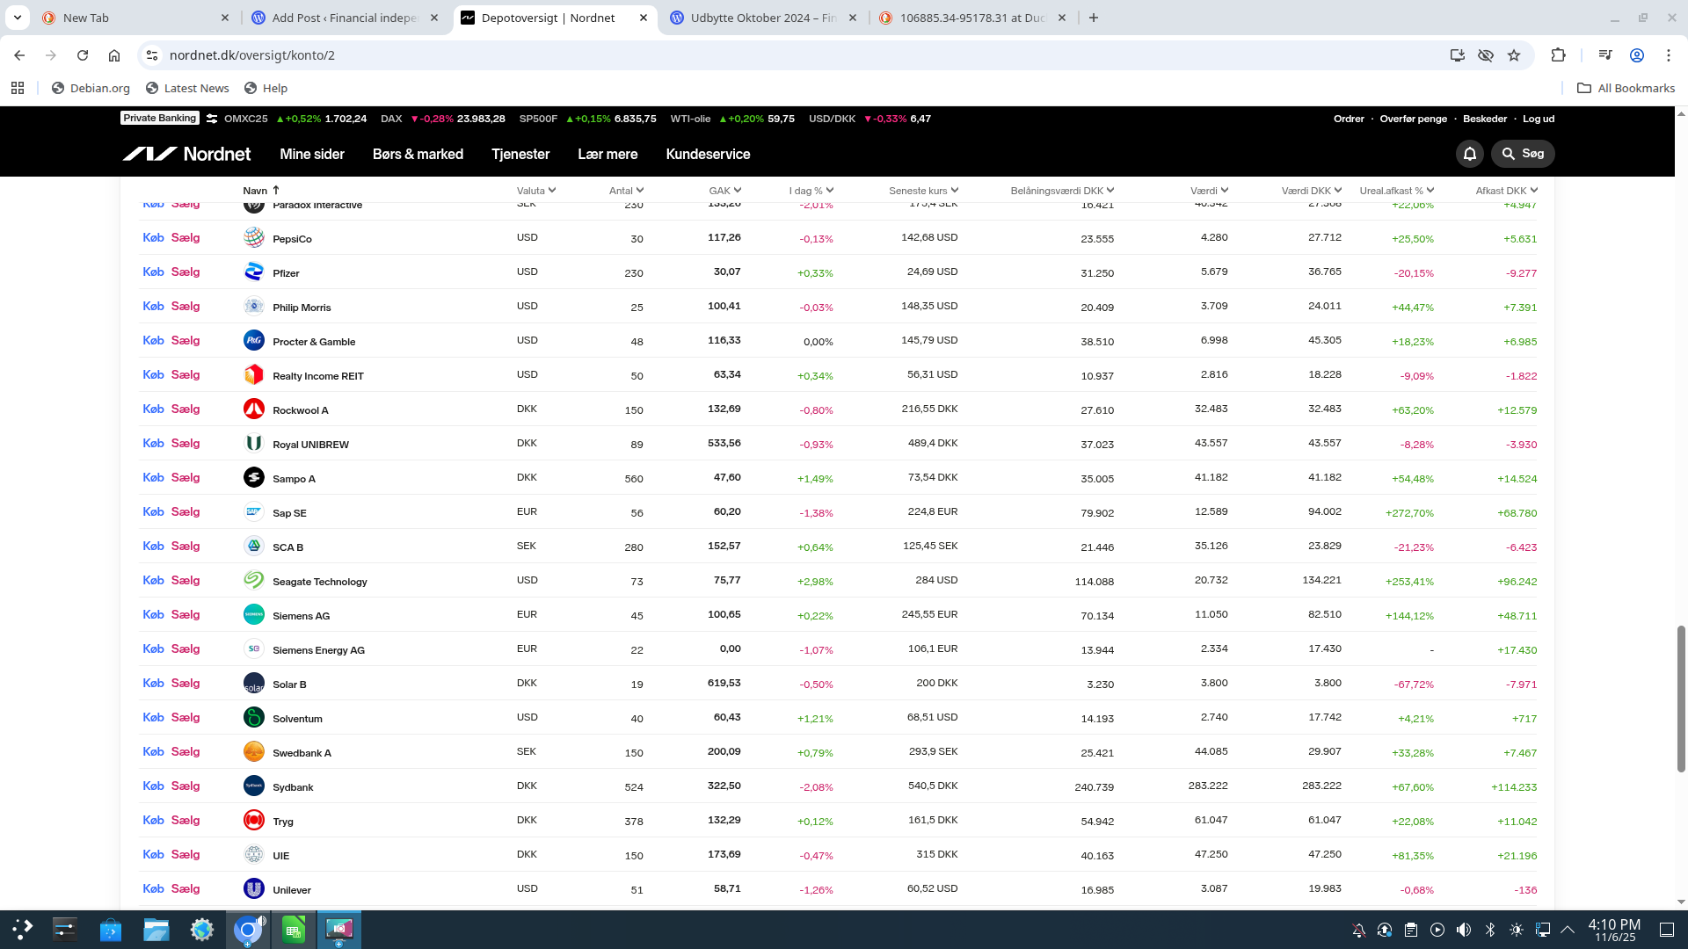Viewport: 1688px width, 949px height.
Task: Switch to the Udbytte Oktober 2024 tab
Action: [763, 18]
